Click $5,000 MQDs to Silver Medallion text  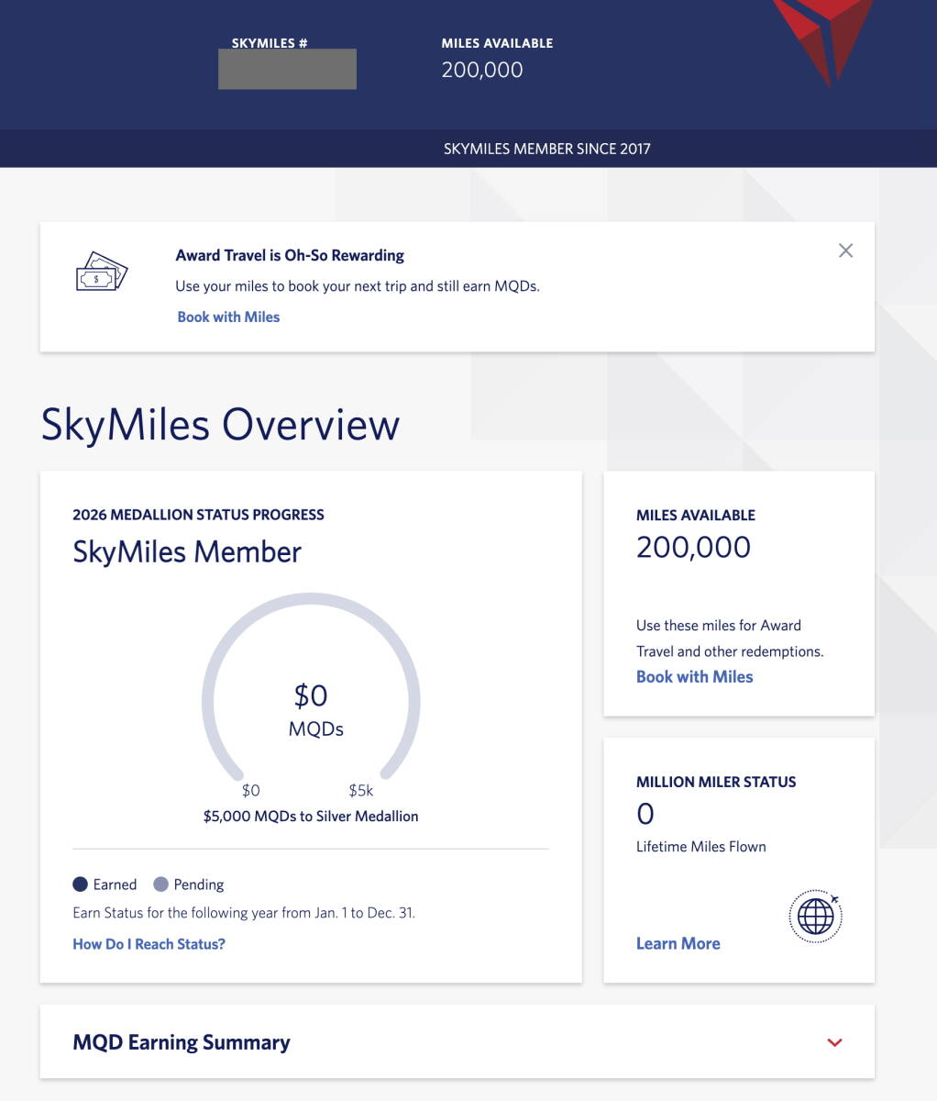(311, 816)
